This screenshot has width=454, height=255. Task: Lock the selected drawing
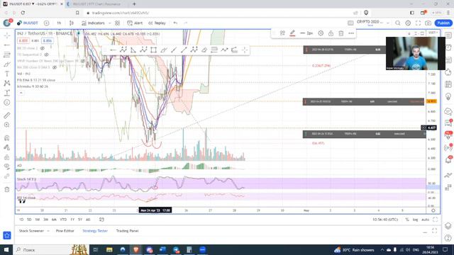click(331, 33)
